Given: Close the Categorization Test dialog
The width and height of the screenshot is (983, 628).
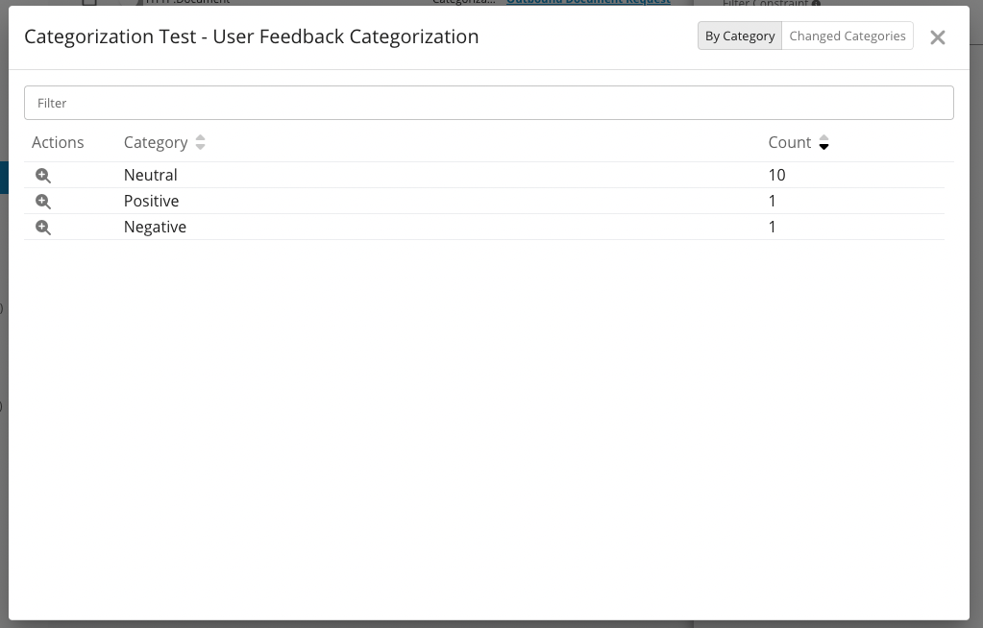Looking at the screenshot, I should click(937, 37).
